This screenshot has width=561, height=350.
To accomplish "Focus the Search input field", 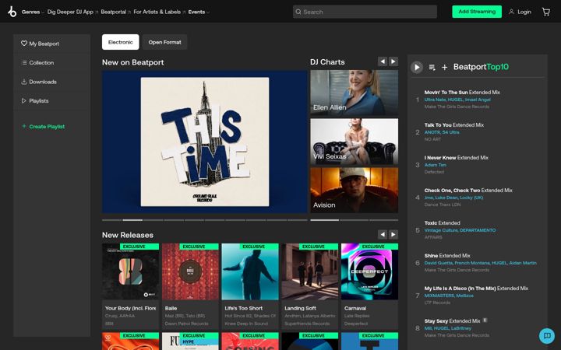I will [365, 12].
